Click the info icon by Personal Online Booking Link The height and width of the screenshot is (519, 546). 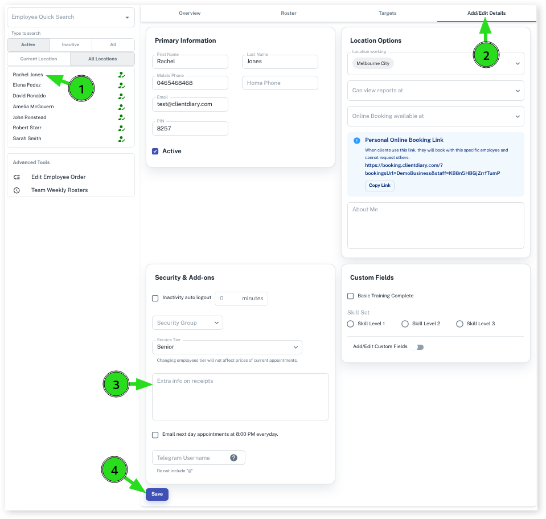point(356,140)
